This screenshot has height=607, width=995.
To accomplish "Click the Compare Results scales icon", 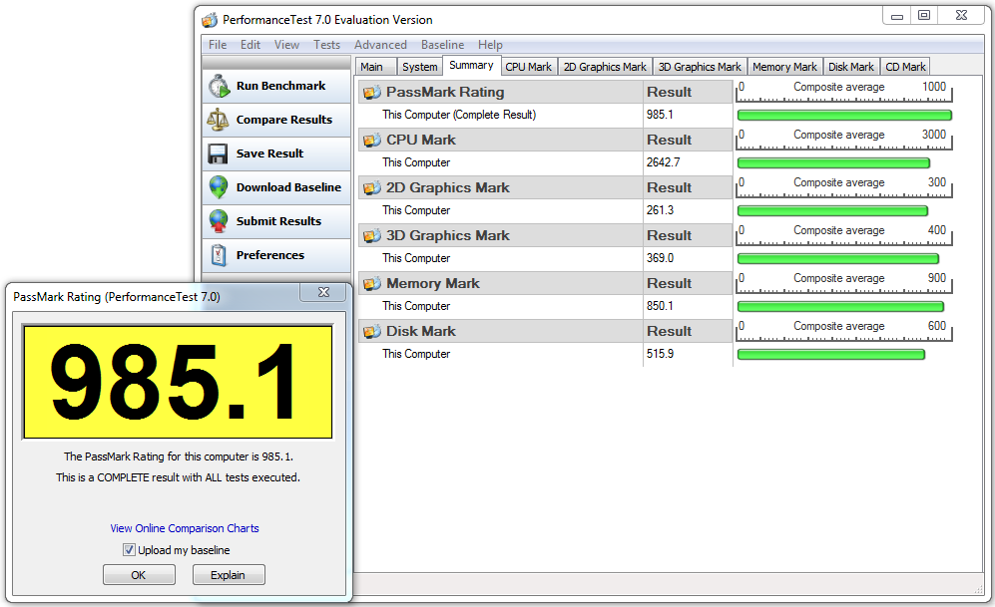I will 218,120.
